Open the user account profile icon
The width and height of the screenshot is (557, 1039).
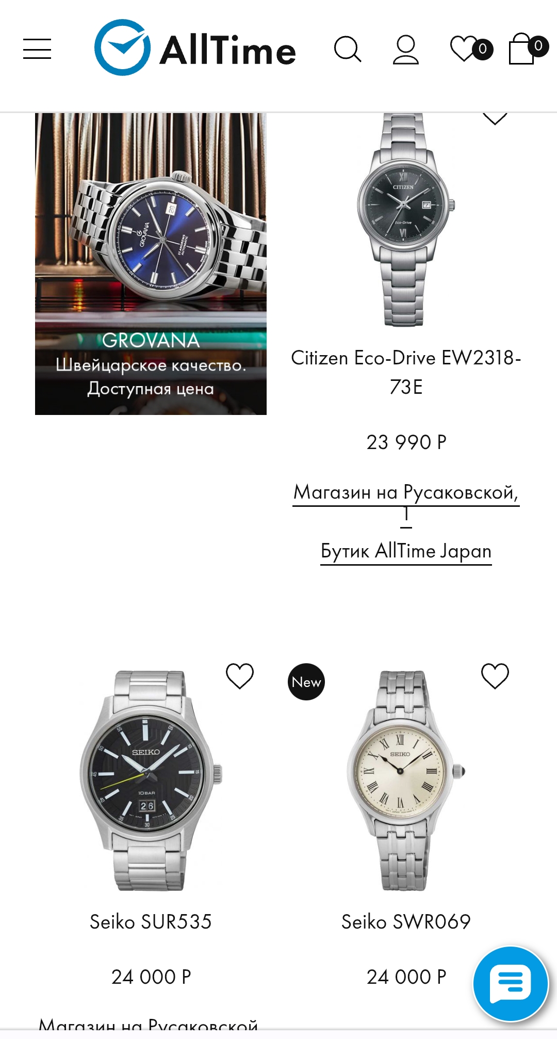[x=406, y=49]
